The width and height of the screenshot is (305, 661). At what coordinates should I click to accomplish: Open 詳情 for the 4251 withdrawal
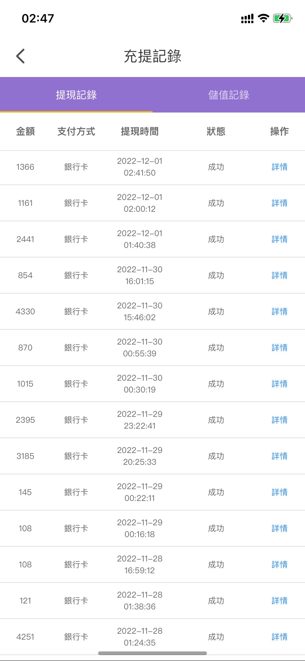click(279, 637)
